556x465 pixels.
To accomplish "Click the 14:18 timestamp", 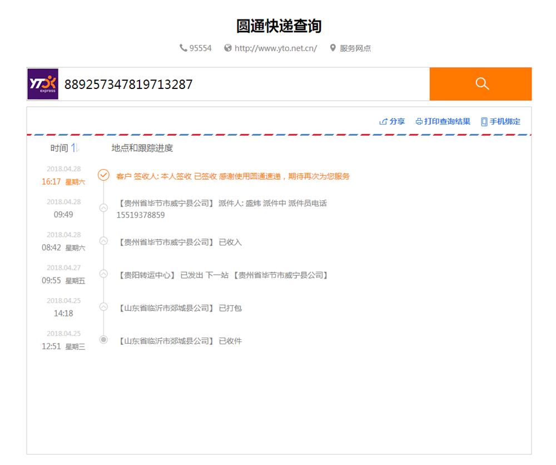I will (63, 313).
